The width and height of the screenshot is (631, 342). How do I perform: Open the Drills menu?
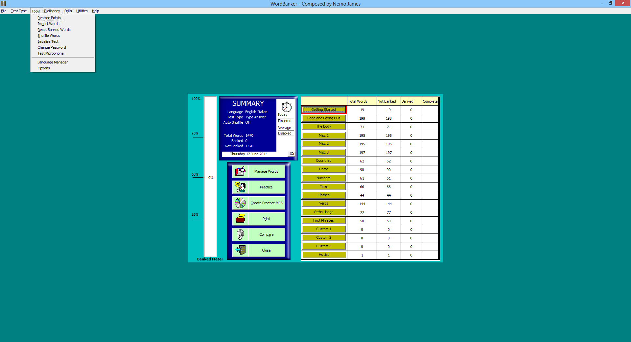coord(68,11)
